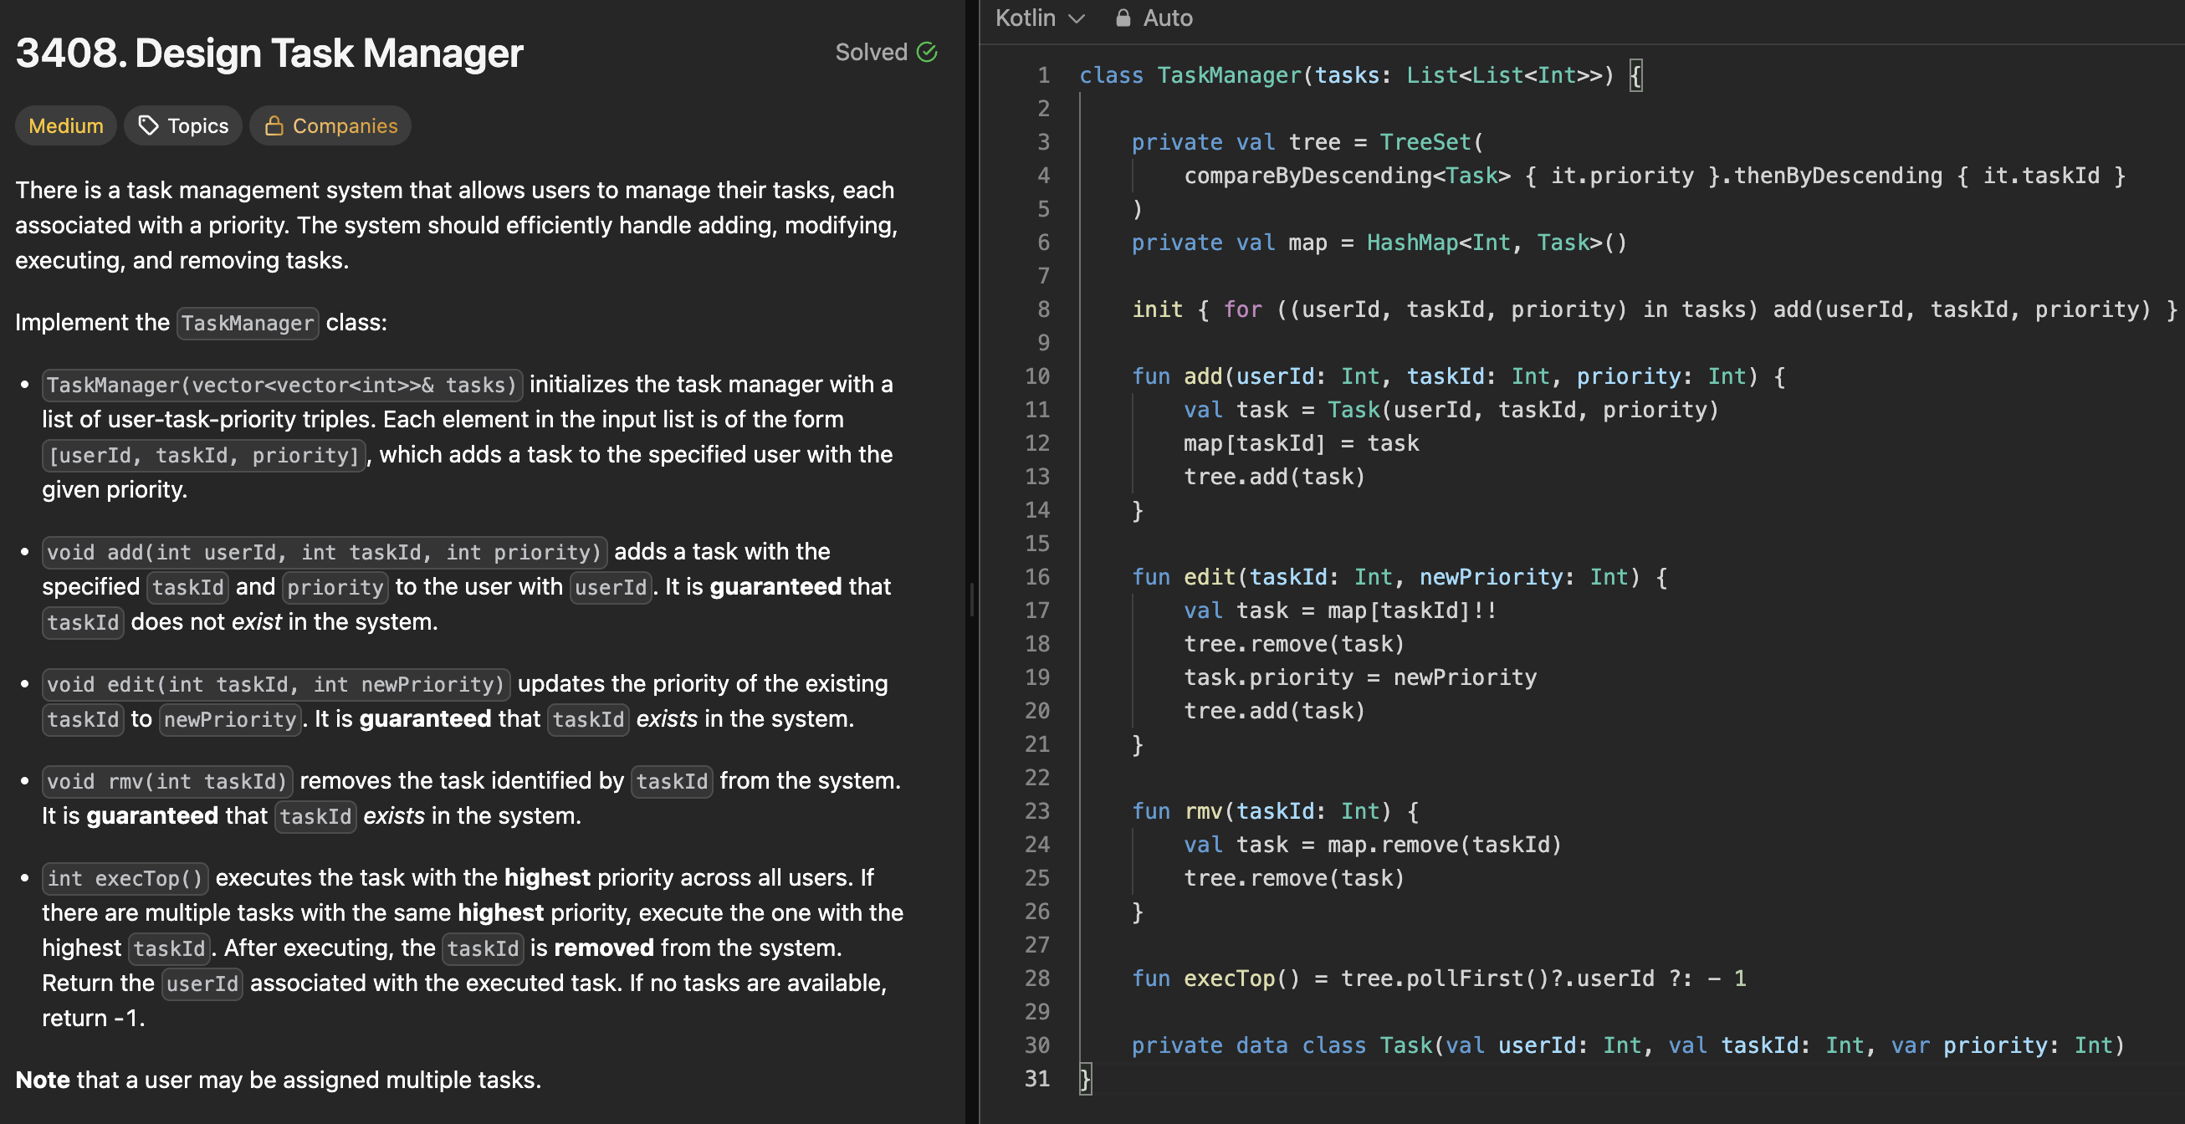Click the problem title Design Task Manager
The width and height of the screenshot is (2185, 1124).
tap(269, 53)
